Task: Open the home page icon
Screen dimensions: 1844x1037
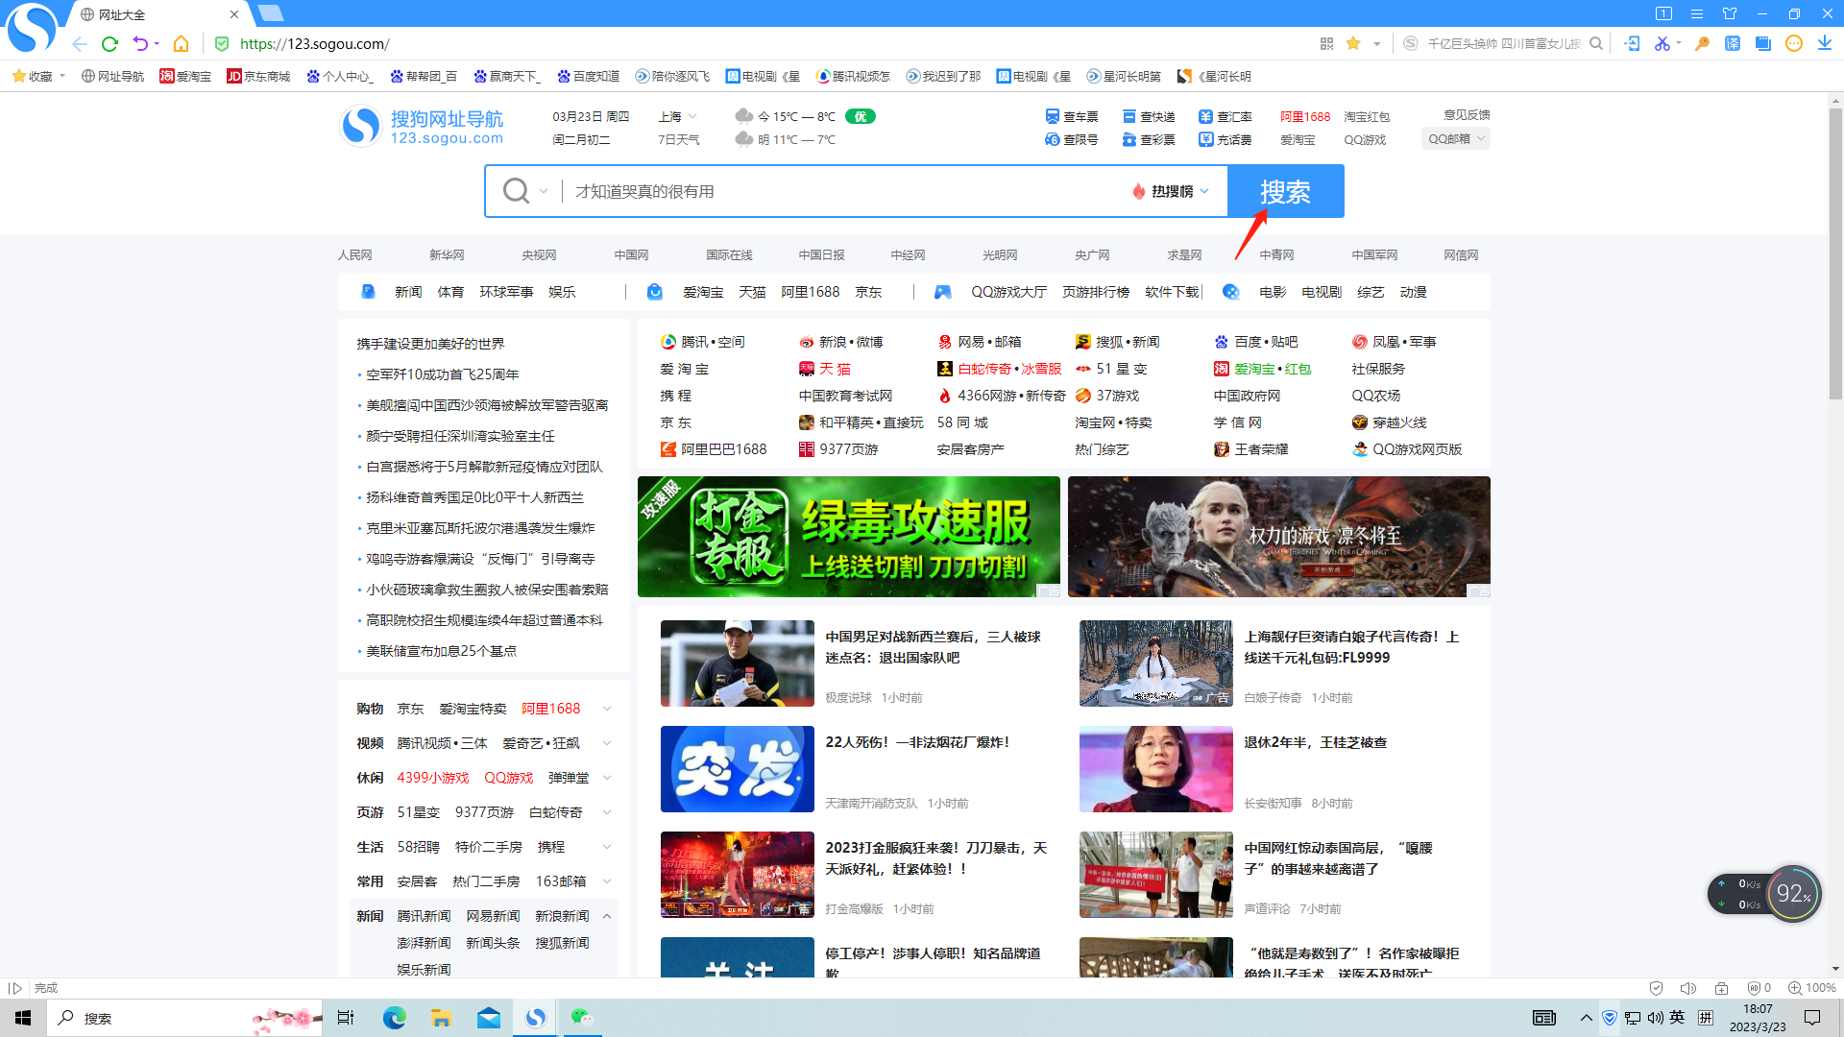Action: pyautogui.click(x=181, y=43)
